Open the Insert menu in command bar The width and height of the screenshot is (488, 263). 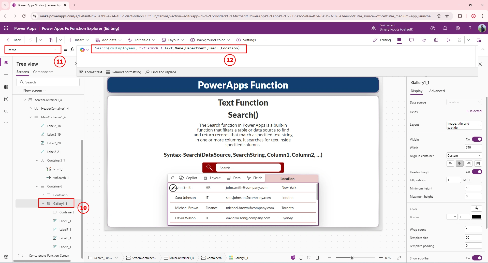[x=79, y=40]
